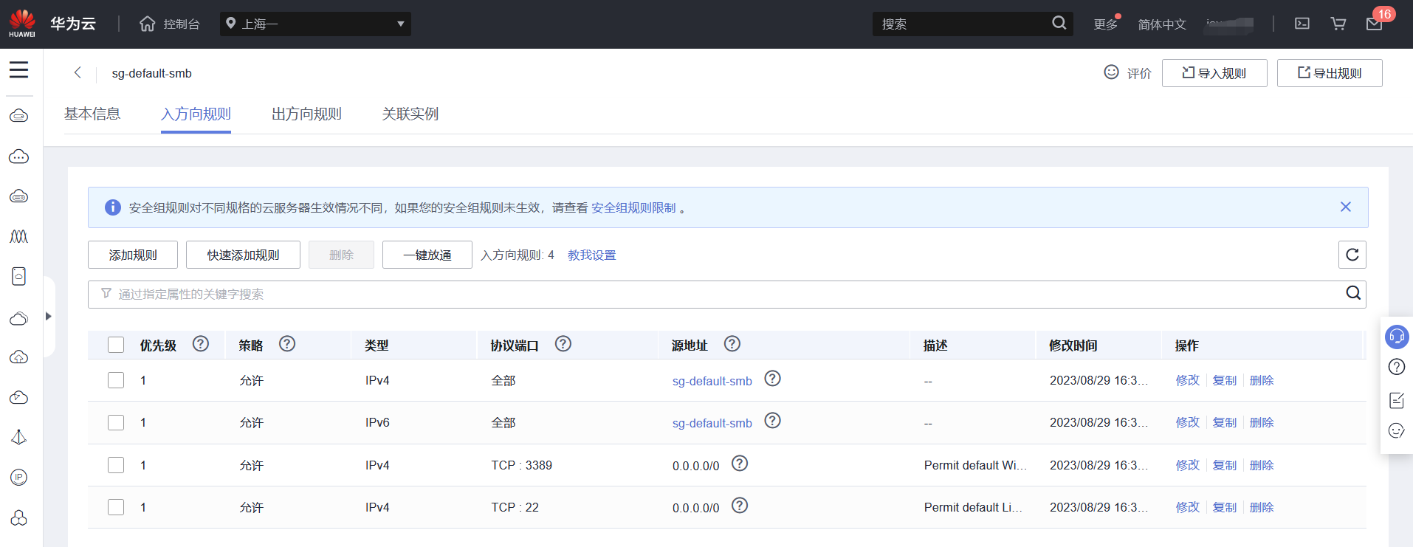This screenshot has height=547, width=1413.
Task: Click 添加规则 button
Action: 133,255
